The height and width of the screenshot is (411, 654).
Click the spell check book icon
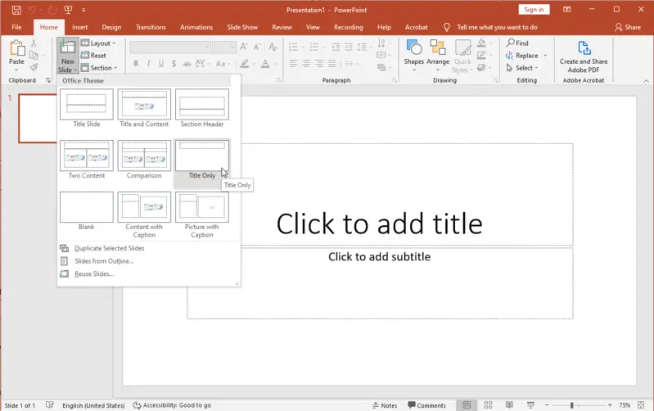coord(50,404)
